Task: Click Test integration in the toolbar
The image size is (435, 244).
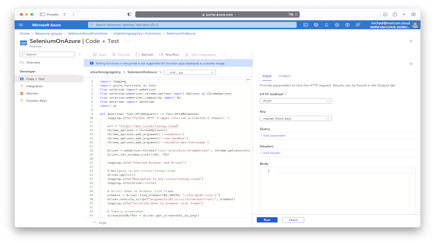Action: click(x=200, y=55)
